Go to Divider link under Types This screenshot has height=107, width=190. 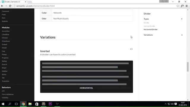click(x=146, y=23)
